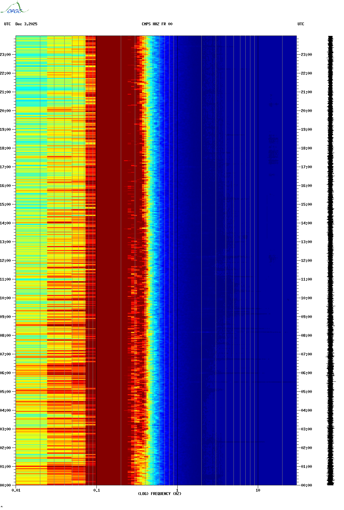Click the left-axis 16:00 time label

point(5,186)
